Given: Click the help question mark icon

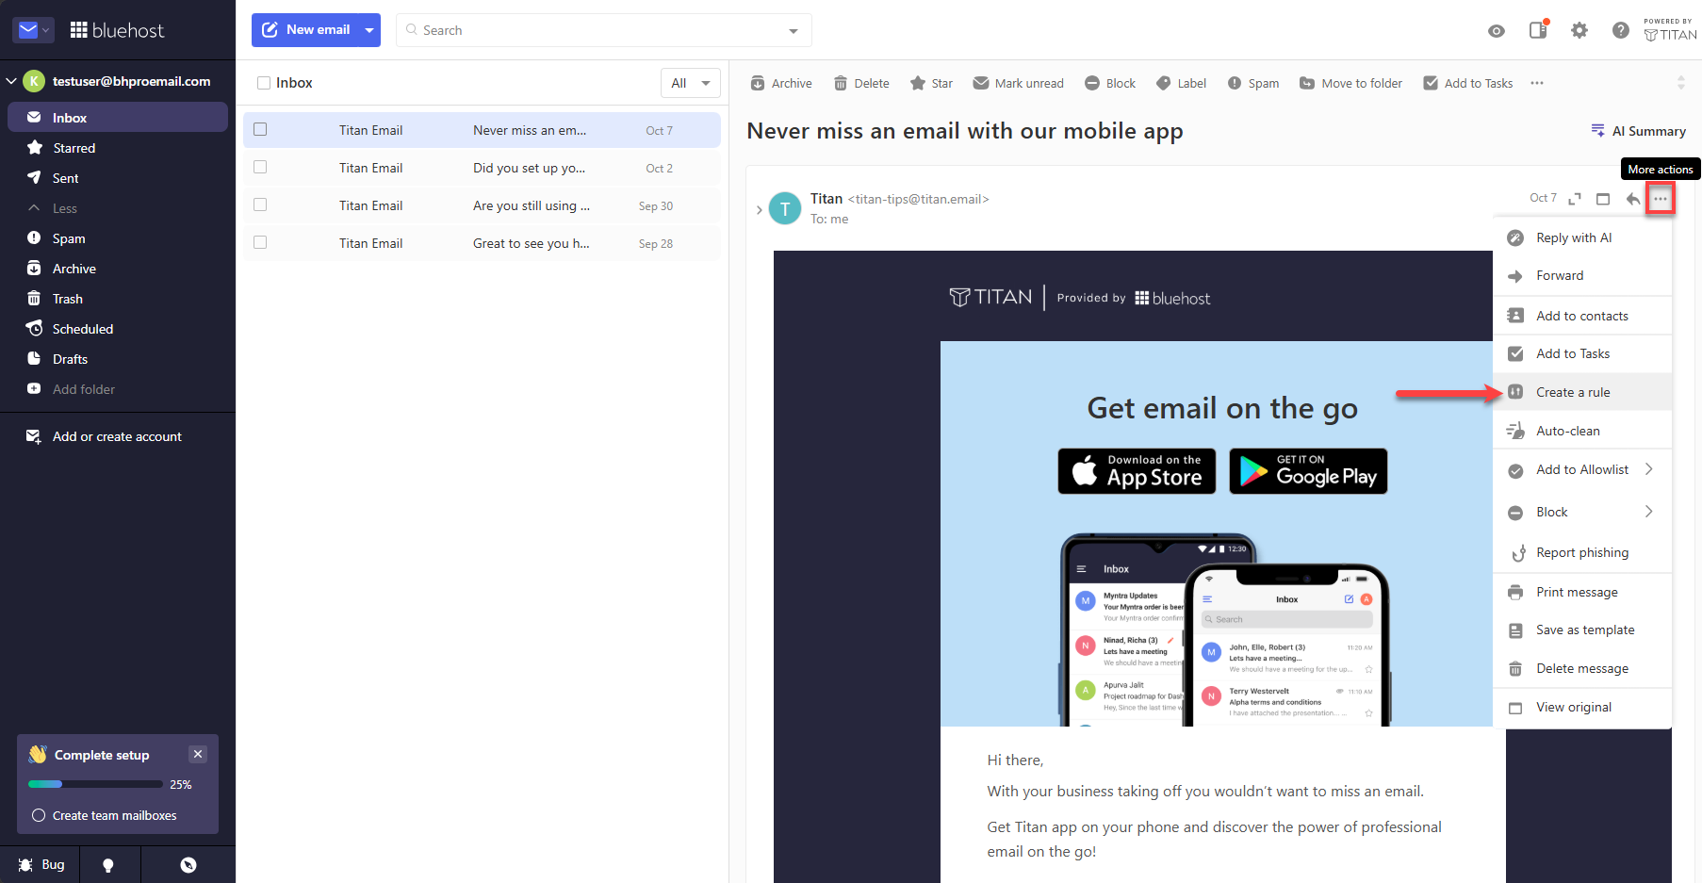Looking at the screenshot, I should pos(1621,30).
